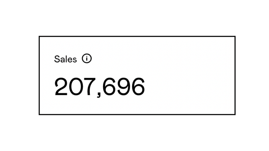Click the 0 digit in 207,696

[75, 87]
